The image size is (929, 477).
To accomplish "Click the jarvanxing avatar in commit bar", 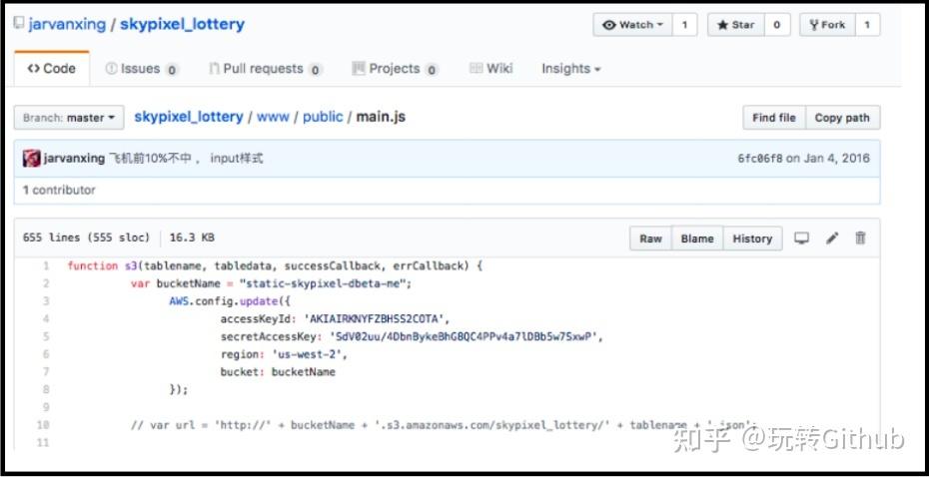I will (31, 159).
